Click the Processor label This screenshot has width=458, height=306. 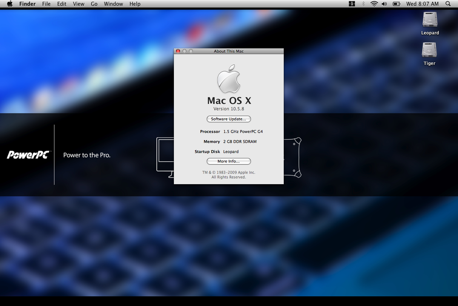210,132
